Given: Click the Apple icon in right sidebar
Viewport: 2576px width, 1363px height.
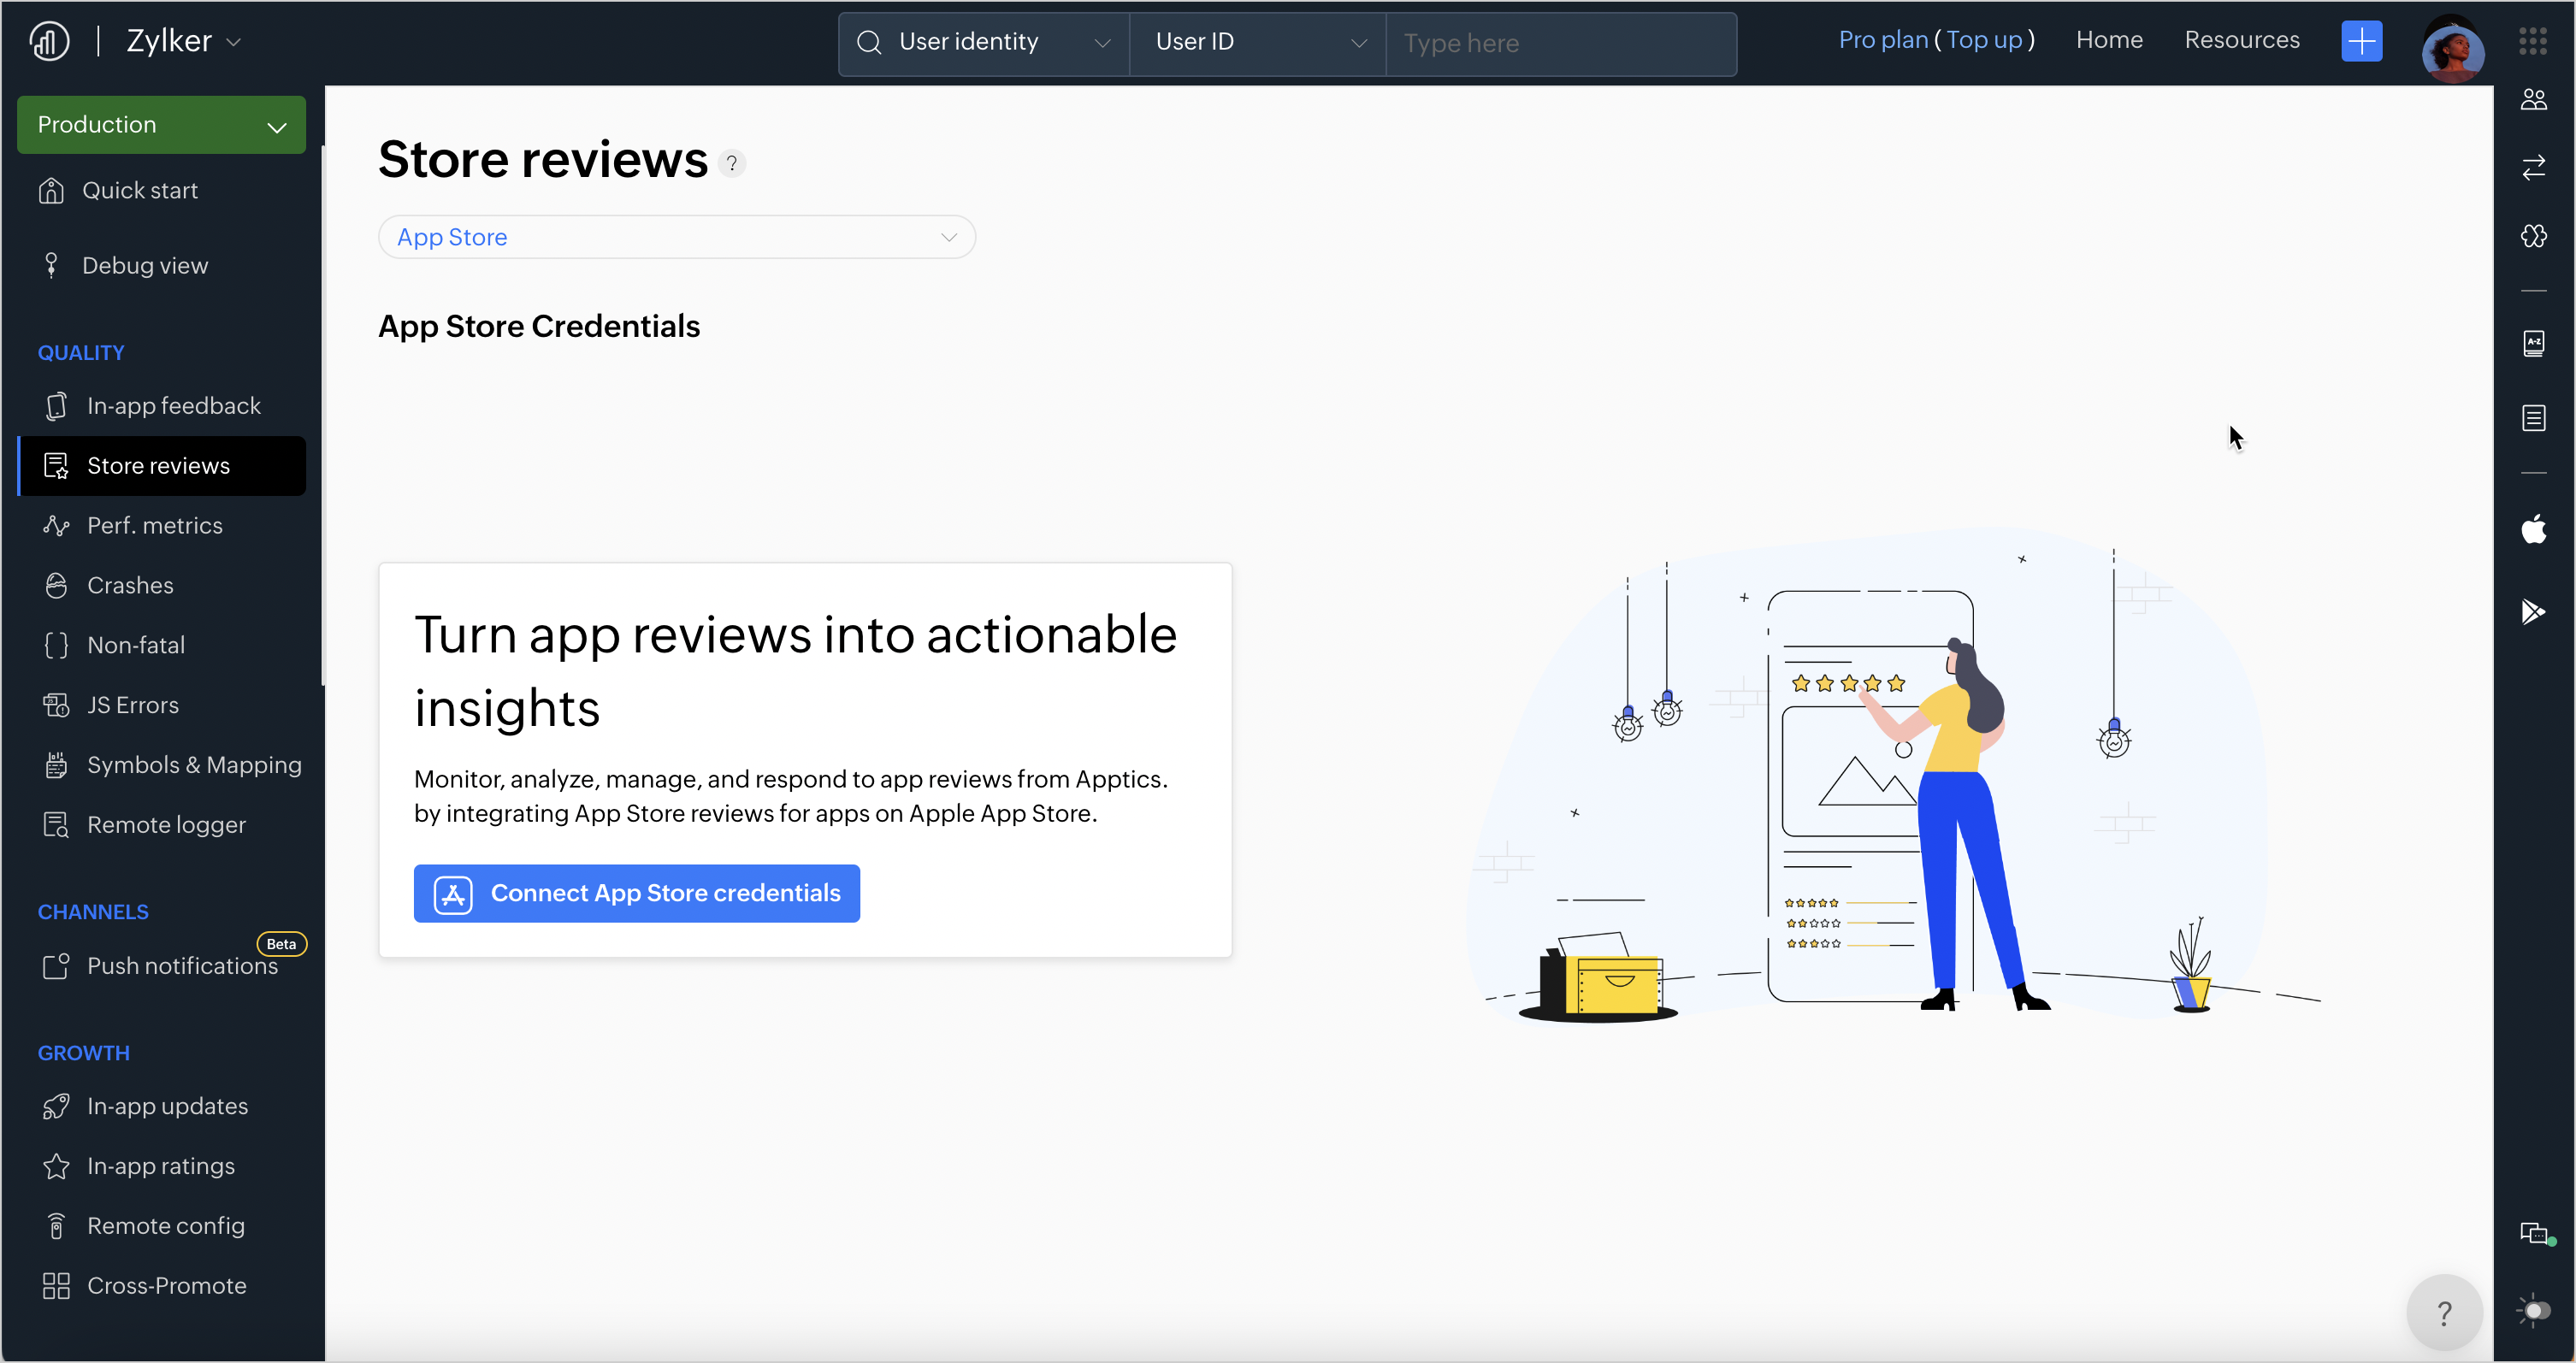Looking at the screenshot, I should [2533, 529].
